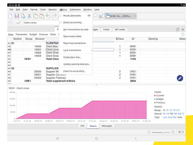
Task: Close the table view with the X icon
Action: (183, 29)
